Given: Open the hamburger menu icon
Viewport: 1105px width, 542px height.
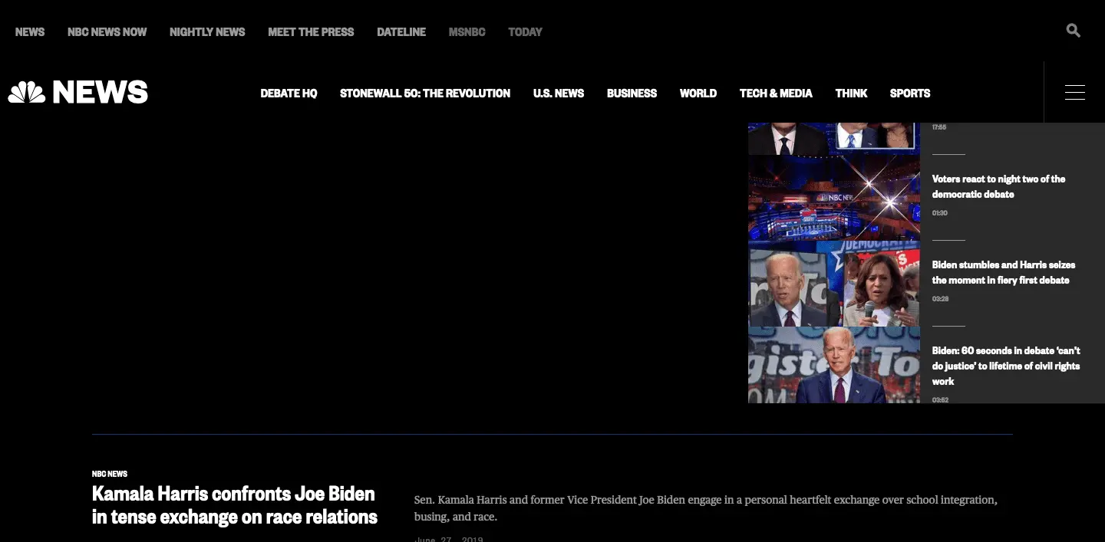Looking at the screenshot, I should point(1074,93).
